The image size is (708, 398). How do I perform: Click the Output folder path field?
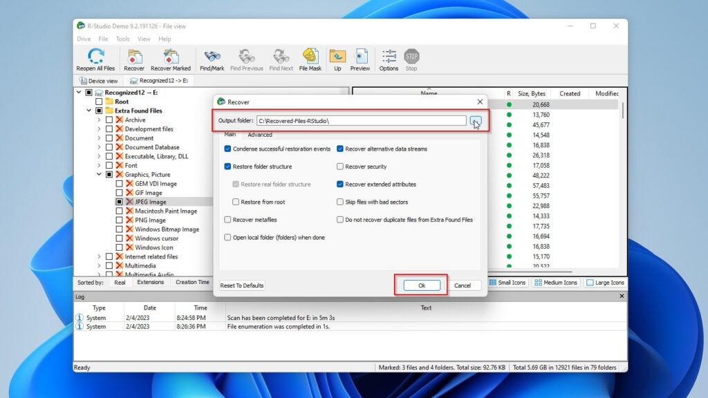(361, 120)
